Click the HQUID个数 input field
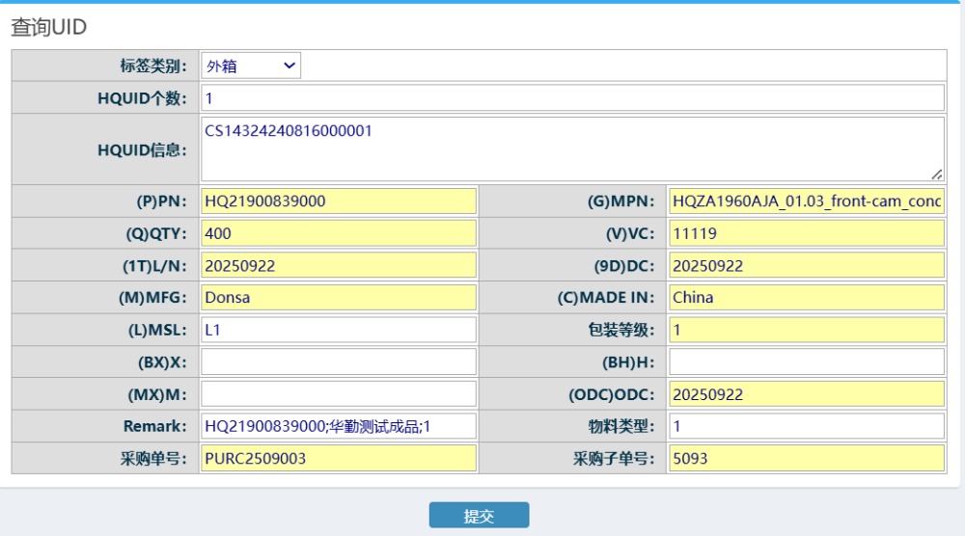This screenshot has width=965, height=536. [x=572, y=98]
